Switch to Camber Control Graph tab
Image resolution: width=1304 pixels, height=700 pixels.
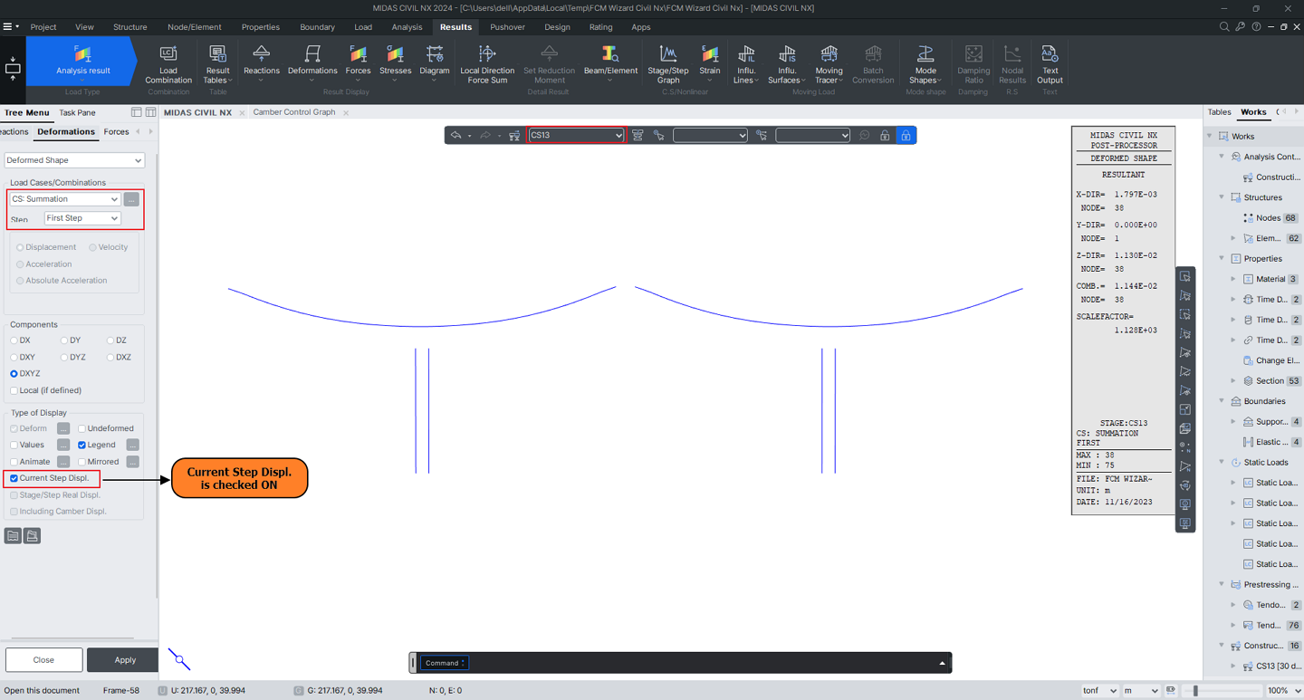click(294, 112)
